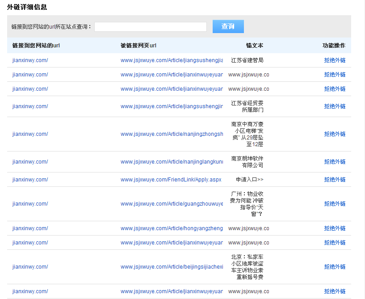
Task: Open the guangzhouwuye article url link
Action: click(172, 204)
